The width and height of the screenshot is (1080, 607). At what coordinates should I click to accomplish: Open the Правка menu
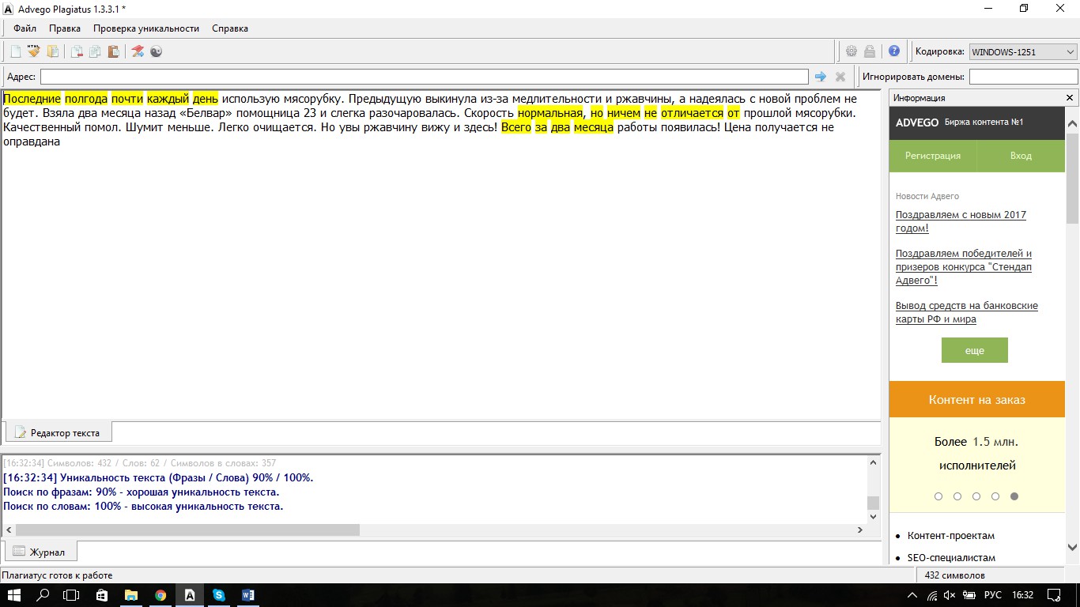pyautogui.click(x=65, y=28)
